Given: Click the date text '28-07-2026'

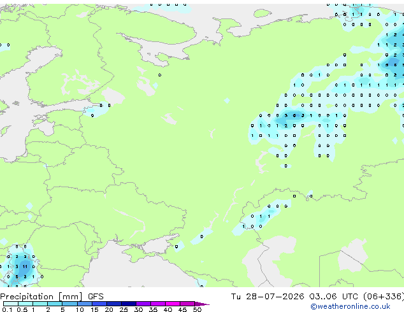Looking at the screenshot, I should (x=275, y=297).
